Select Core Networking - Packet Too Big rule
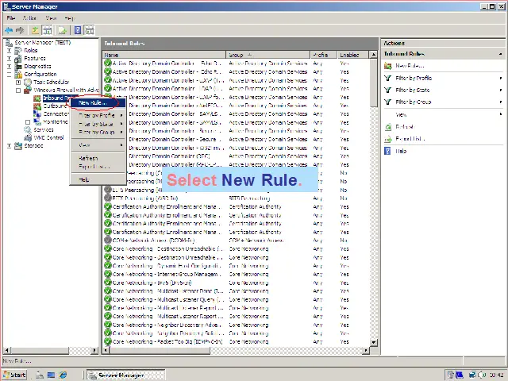The width and height of the screenshot is (508, 381). tap(236, 341)
